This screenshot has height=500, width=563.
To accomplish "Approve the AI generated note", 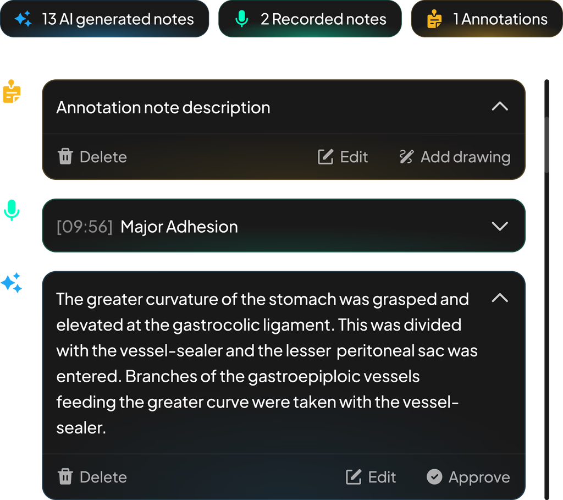I will (x=468, y=477).
